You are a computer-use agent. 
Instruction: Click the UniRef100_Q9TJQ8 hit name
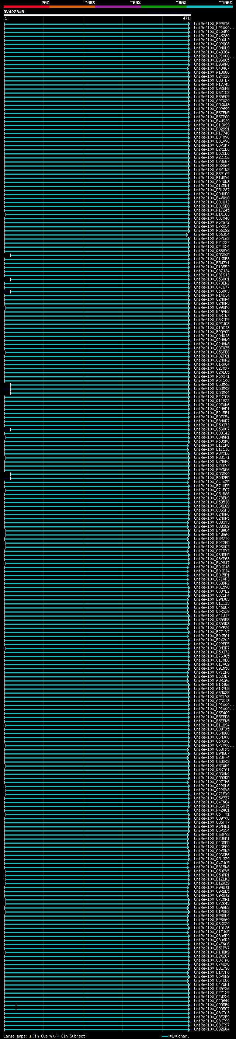coord(212,324)
